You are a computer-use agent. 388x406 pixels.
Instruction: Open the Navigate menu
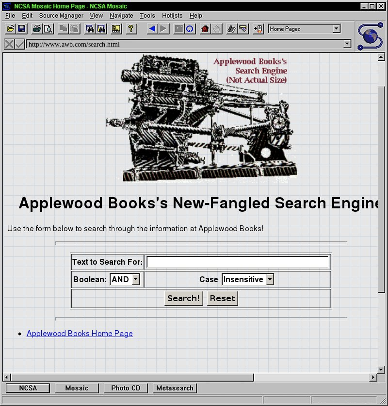[121, 16]
